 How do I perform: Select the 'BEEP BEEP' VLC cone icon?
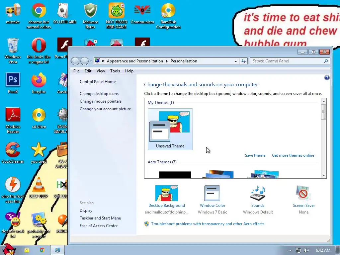39,188
